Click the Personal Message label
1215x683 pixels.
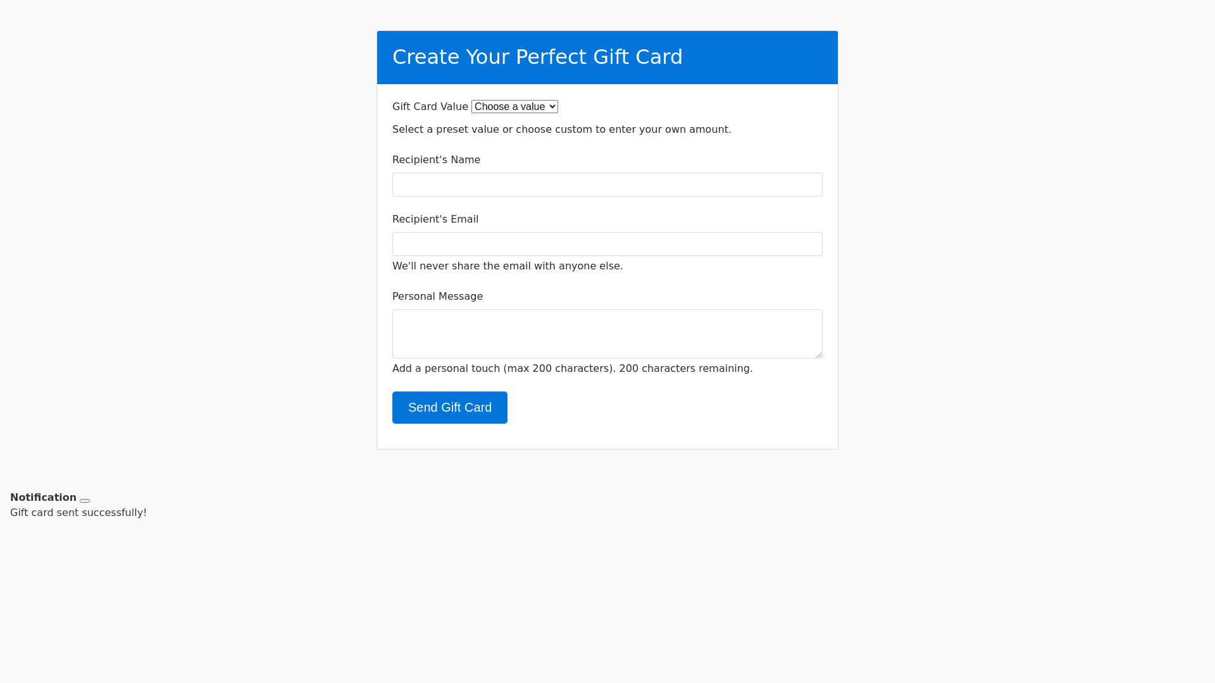(437, 297)
